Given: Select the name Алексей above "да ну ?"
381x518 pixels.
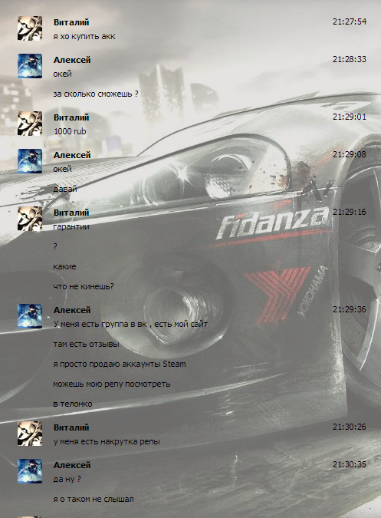Looking at the screenshot, I should click(72, 465).
